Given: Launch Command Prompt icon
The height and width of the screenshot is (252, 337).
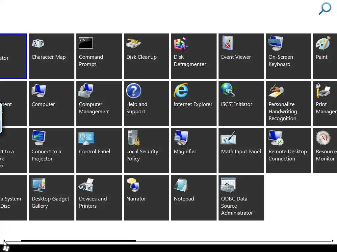Looking at the screenshot, I should 86,43.
